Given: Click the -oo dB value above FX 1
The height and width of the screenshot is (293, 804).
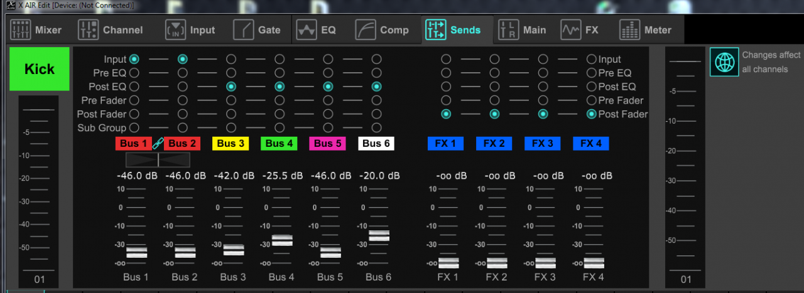Looking at the screenshot, I should [x=452, y=176].
